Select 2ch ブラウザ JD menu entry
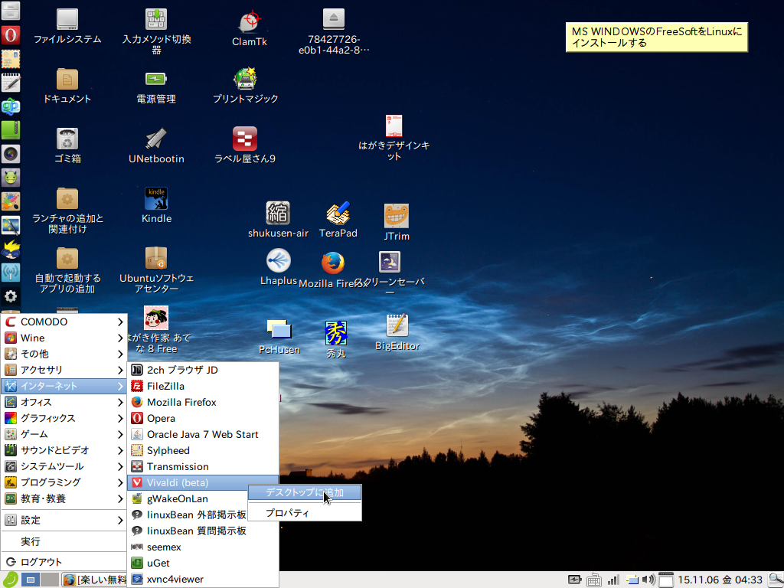This screenshot has width=784, height=588. (203, 370)
